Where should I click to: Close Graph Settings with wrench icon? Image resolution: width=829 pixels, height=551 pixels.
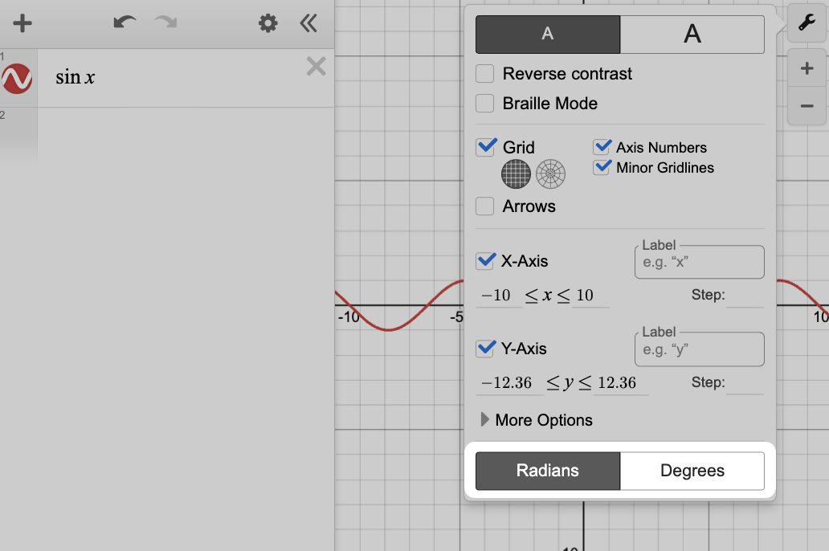click(807, 23)
